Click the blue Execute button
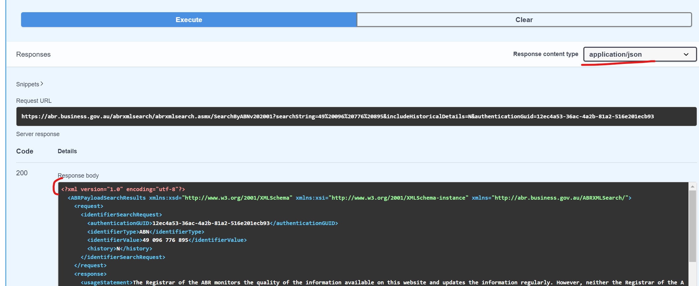The height and width of the screenshot is (286, 699). point(189,20)
